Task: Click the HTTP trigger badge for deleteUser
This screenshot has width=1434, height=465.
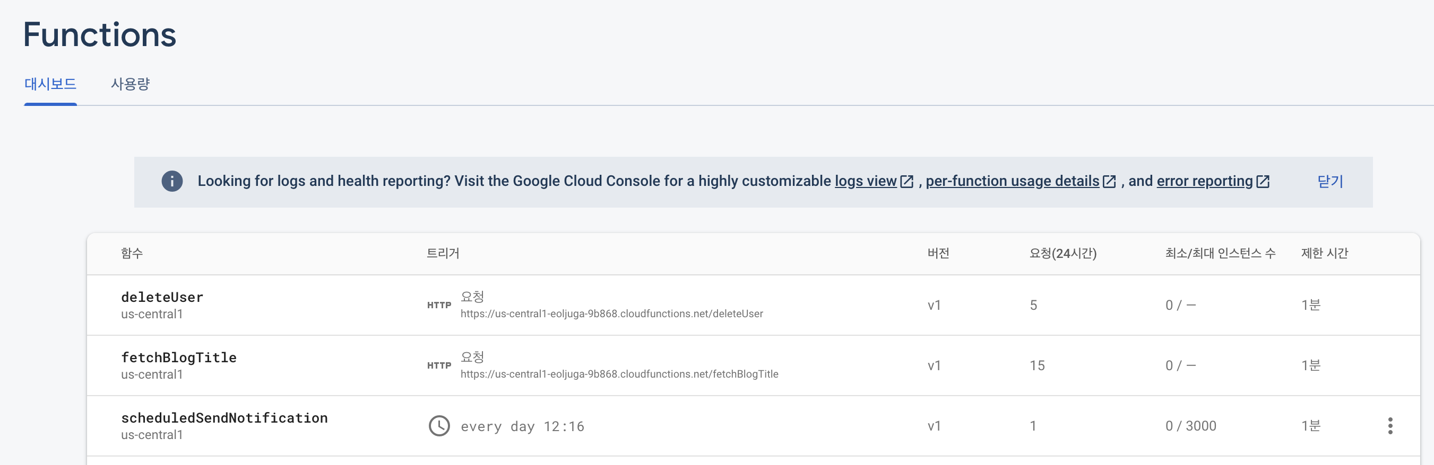Action: point(439,305)
